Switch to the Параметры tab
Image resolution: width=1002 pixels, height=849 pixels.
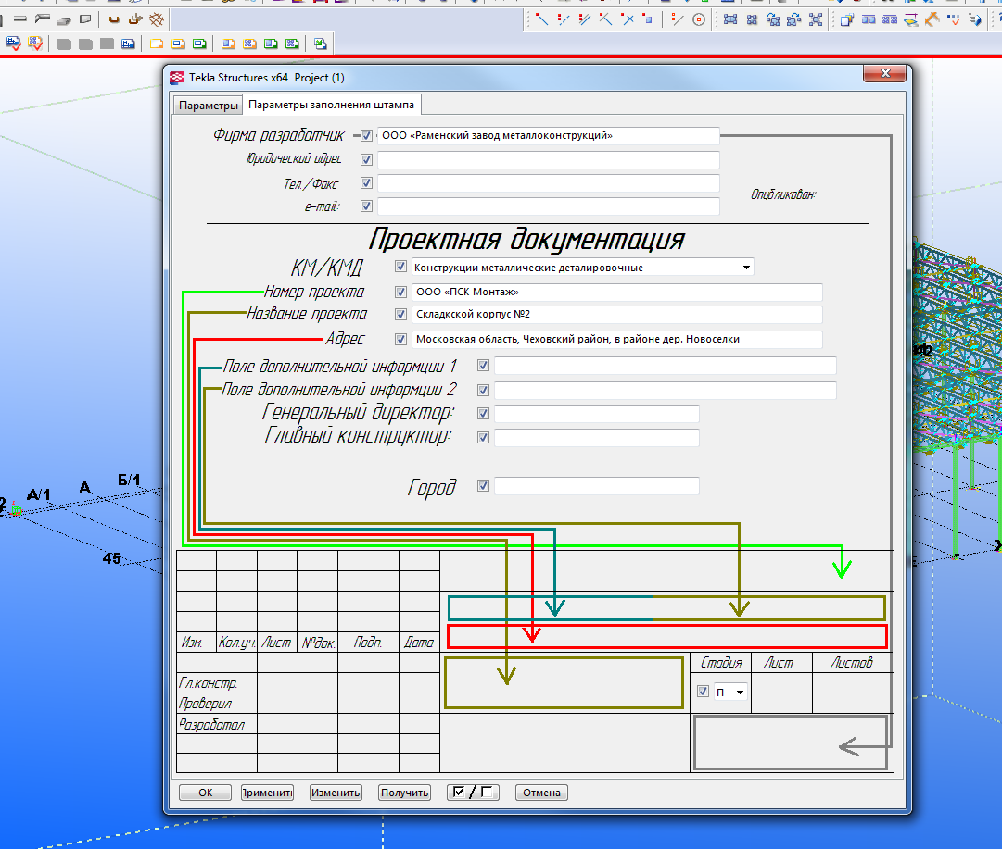(x=208, y=105)
